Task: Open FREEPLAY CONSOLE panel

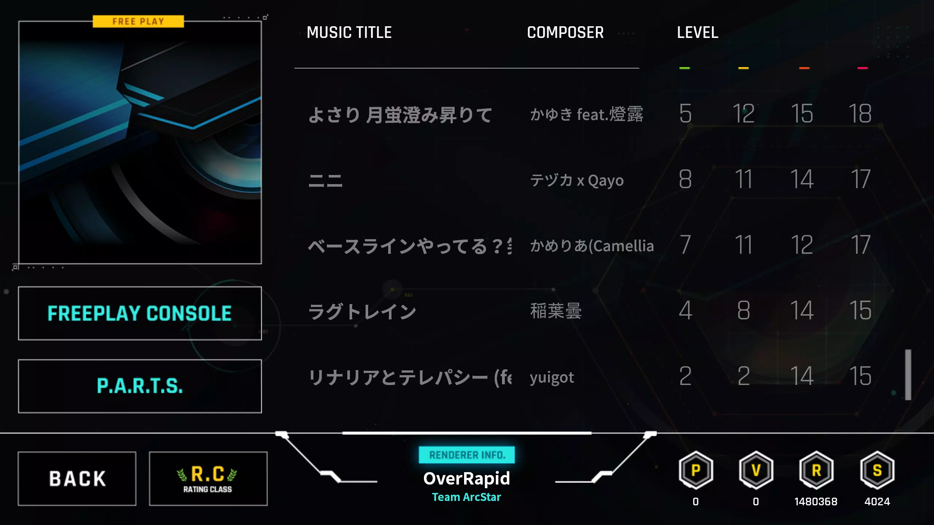Action: click(140, 314)
